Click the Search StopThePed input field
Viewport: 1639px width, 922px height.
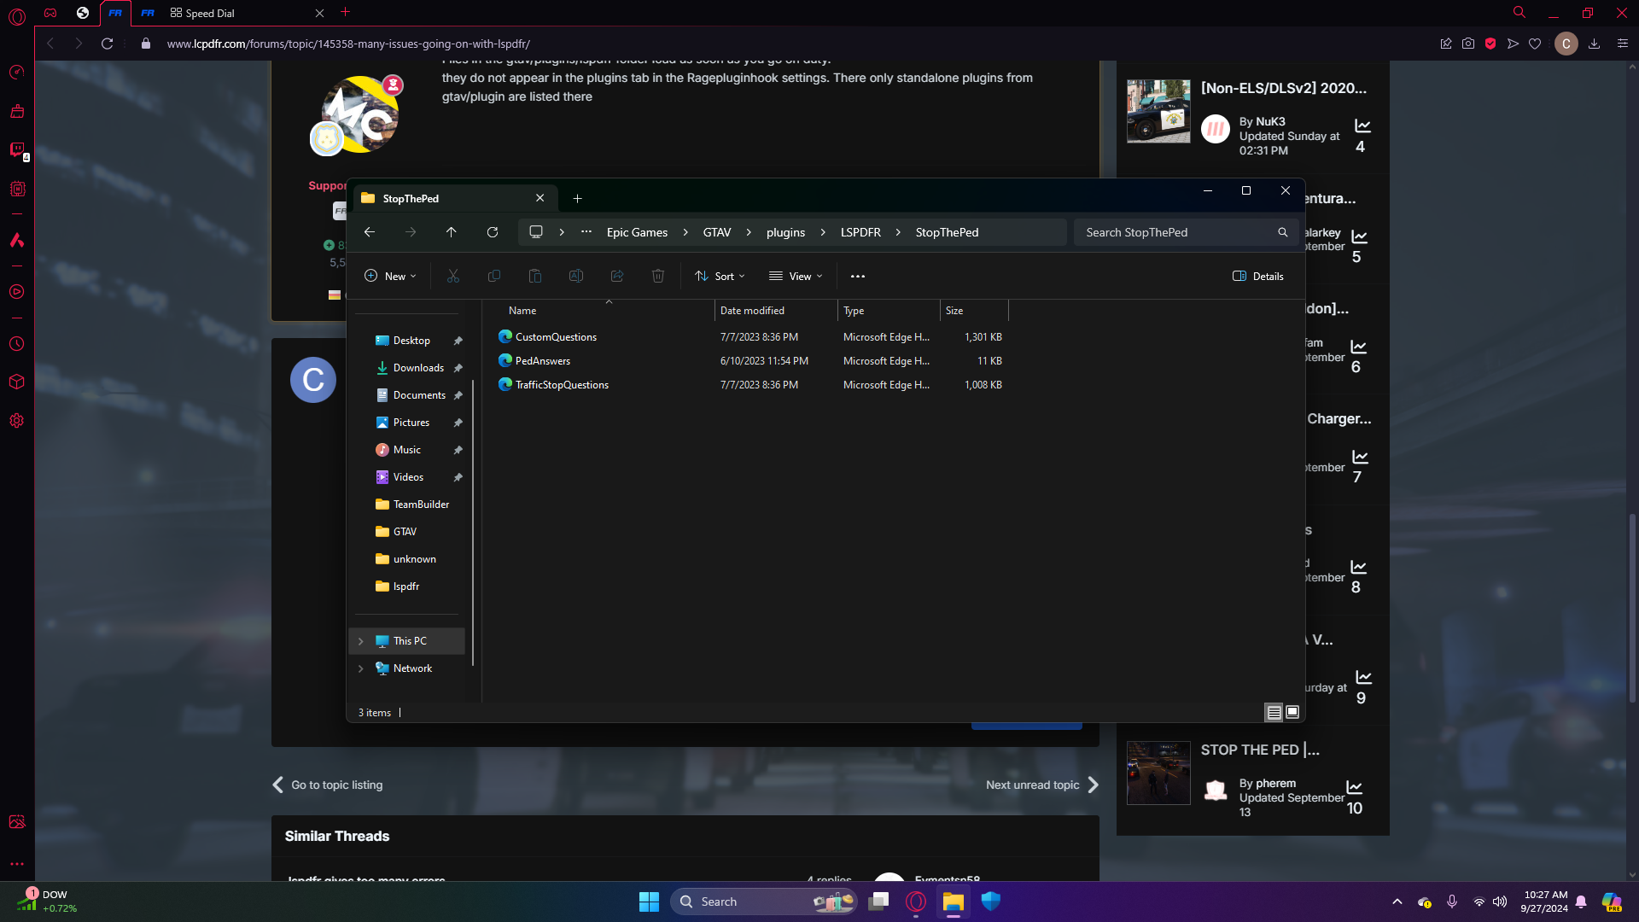[1178, 232]
